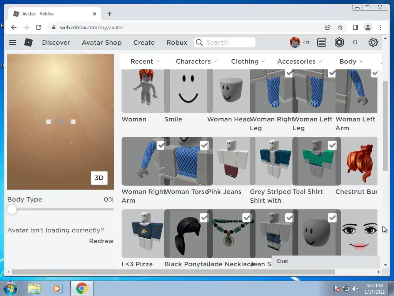Click the address bar URL
Screen dimensions: 394x296
tap(92, 27)
